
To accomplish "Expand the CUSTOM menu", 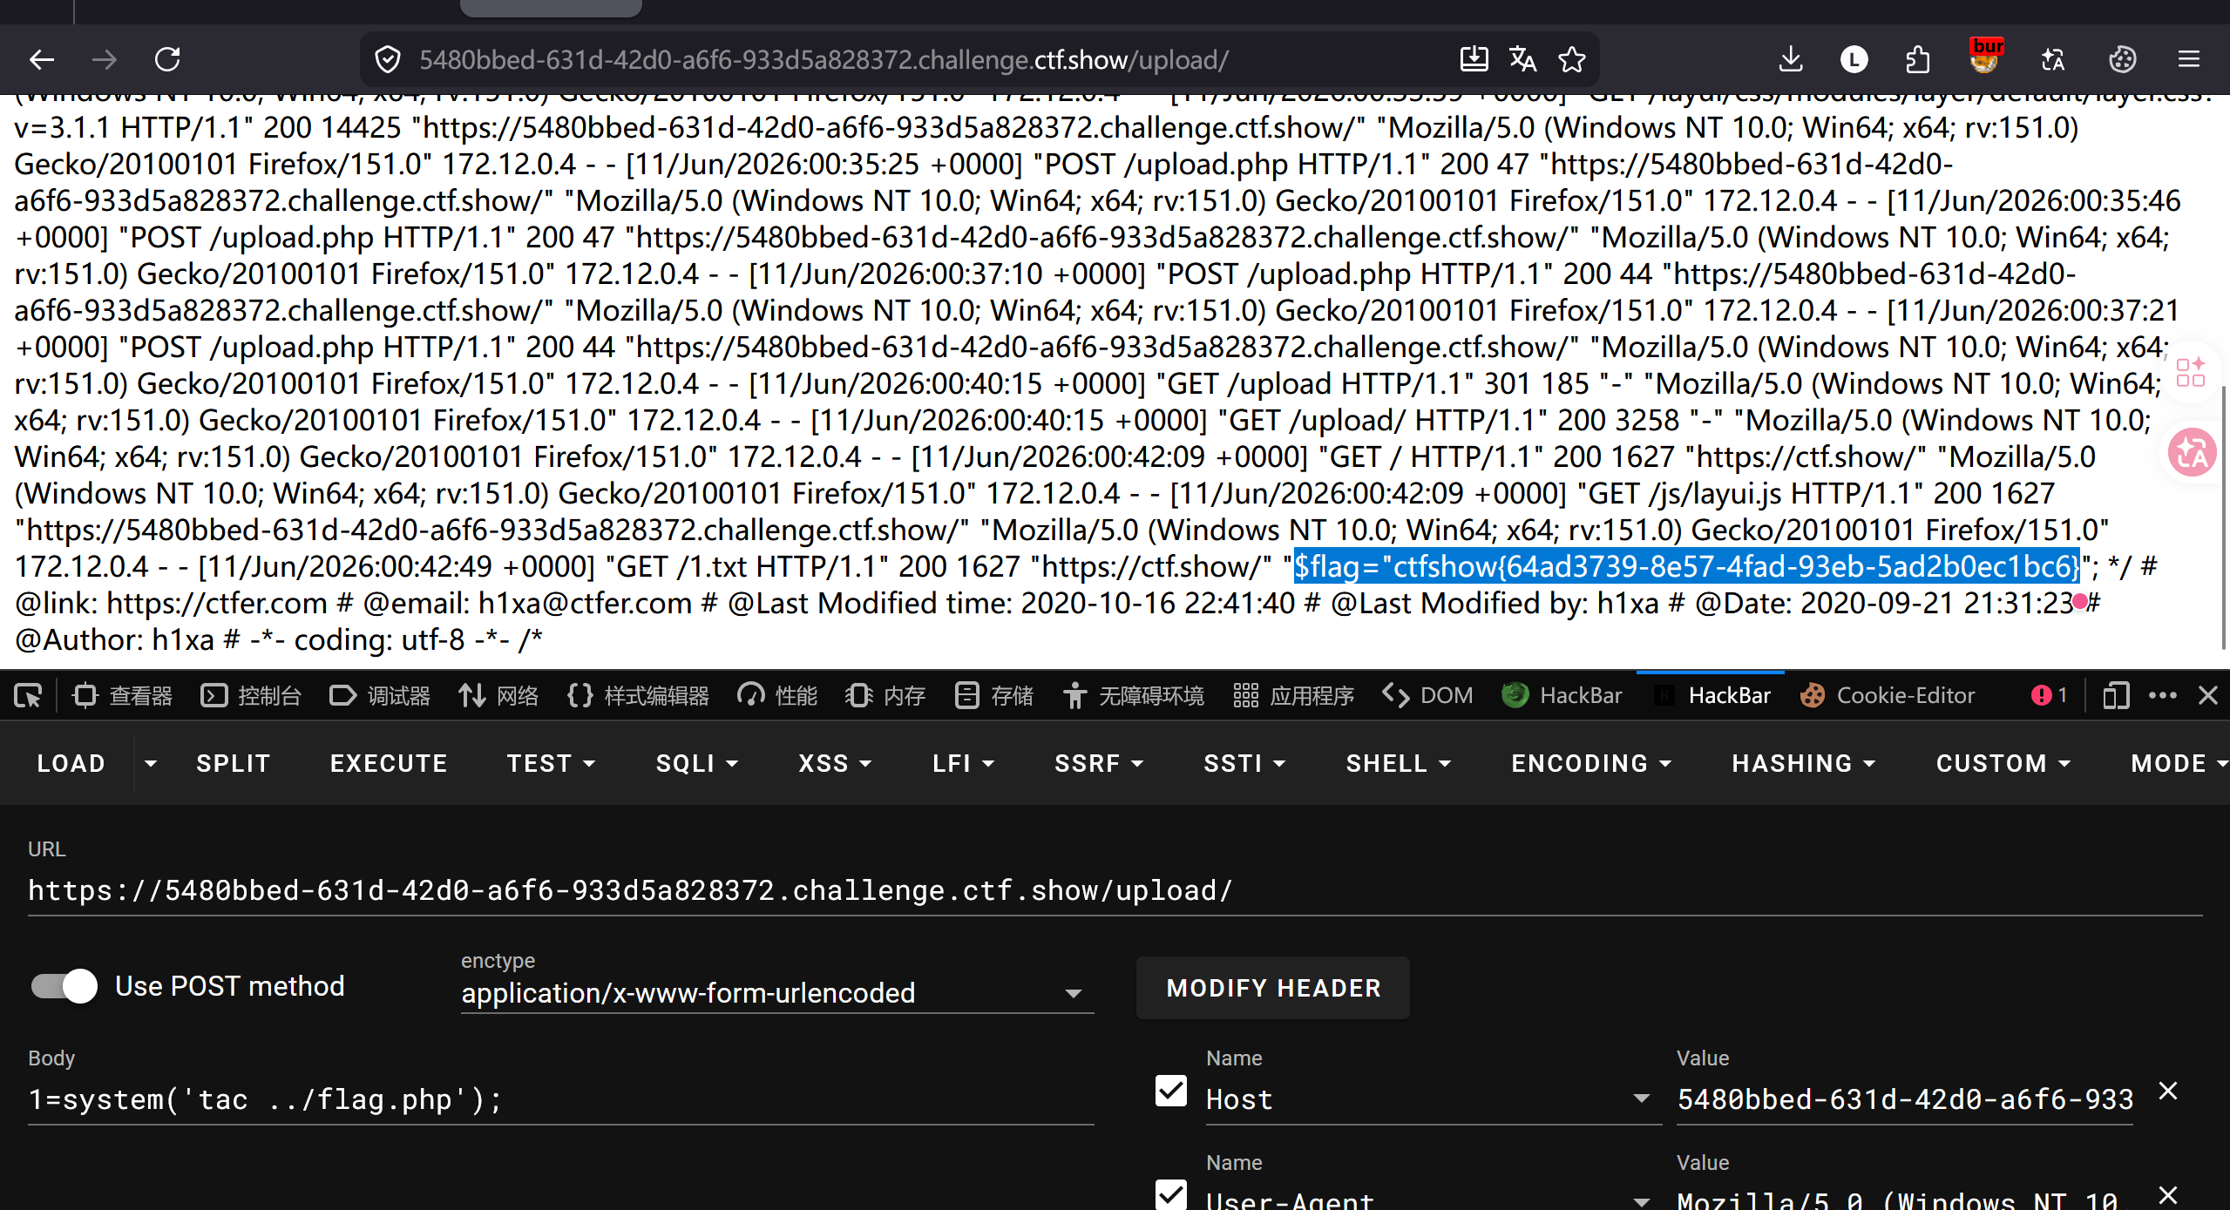I will point(2003,764).
